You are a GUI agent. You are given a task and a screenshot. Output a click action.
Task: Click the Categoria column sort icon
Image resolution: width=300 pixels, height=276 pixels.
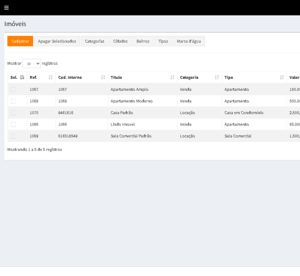point(217,78)
